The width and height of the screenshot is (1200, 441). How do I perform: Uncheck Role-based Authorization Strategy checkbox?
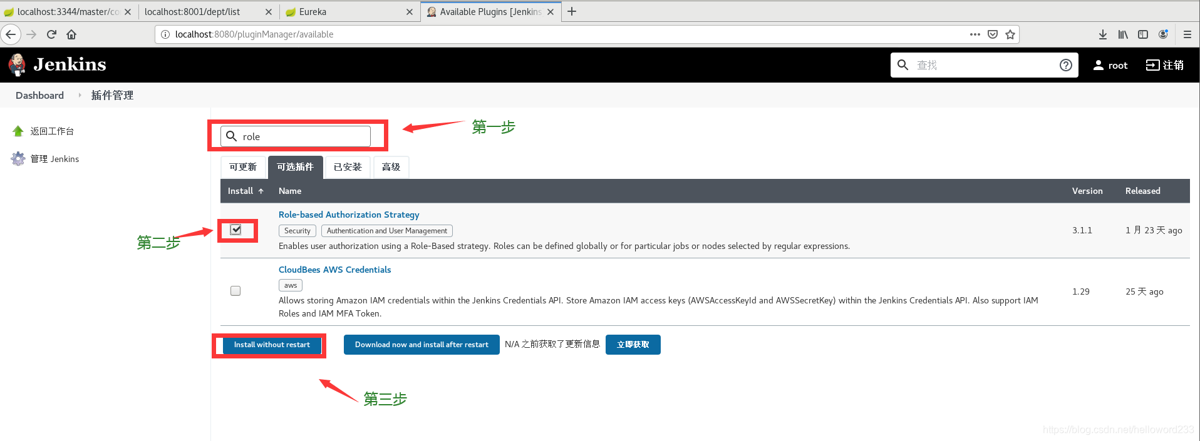coord(235,230)
